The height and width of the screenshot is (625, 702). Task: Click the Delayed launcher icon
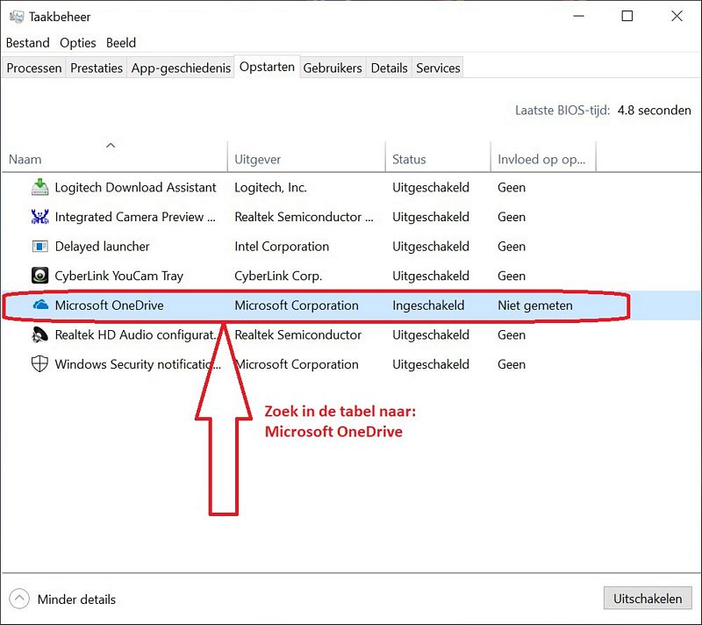[39, 247]
